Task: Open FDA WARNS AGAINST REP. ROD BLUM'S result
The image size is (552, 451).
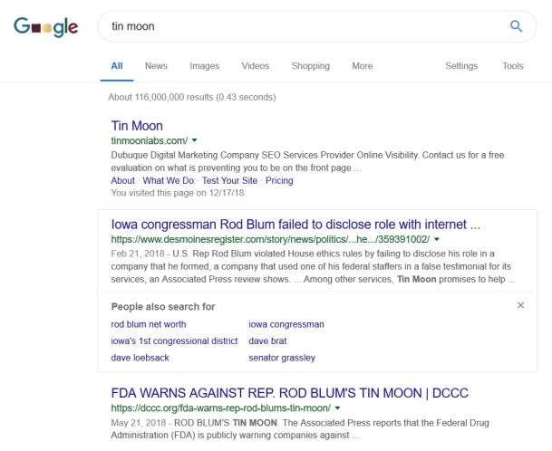Action: (289, 393)
